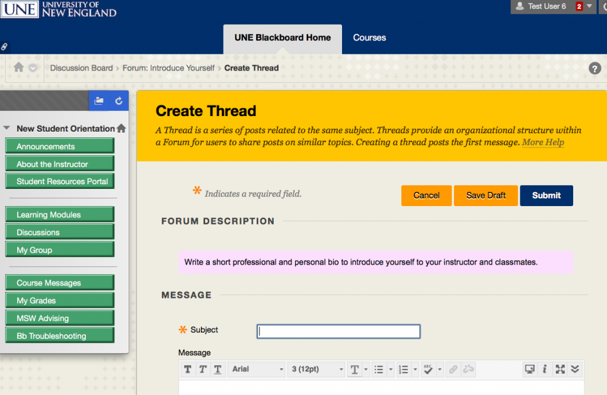Click Save Draft
This screenshot has width=607, height=395.
(x=486, y=195)
